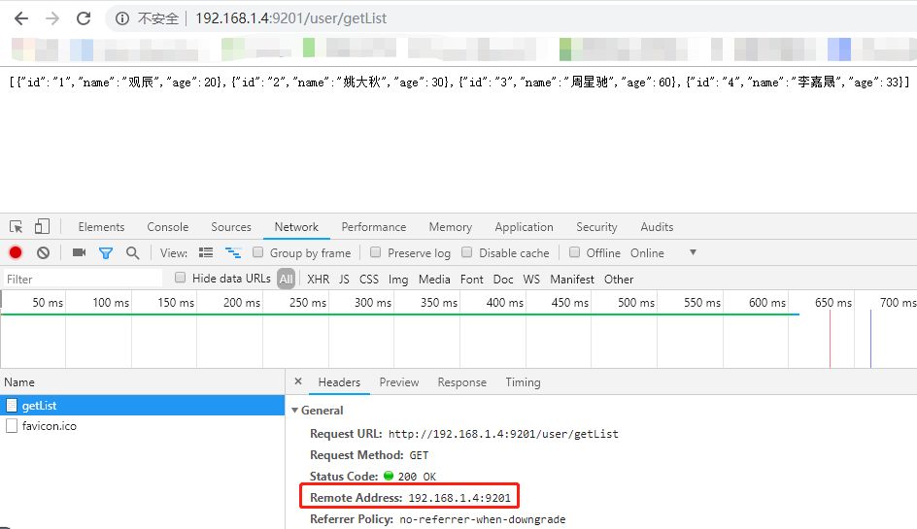This screenshot has height=529, width=917.
Task: Check the Disable cache checkbox
Action: coord(466,252)
